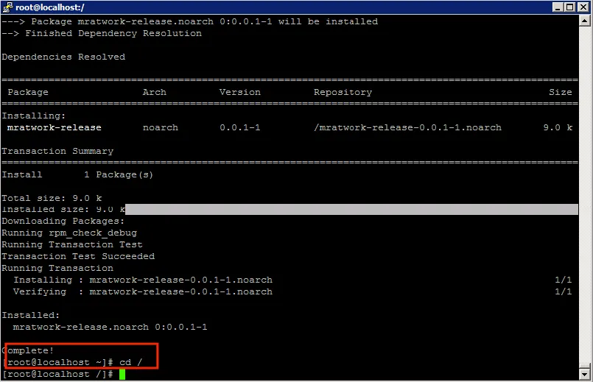Image resolution: width=593 pixels, height=382 pixels.
Task: Click the scrollbar down arrow
Action: [x=584, y=375]
